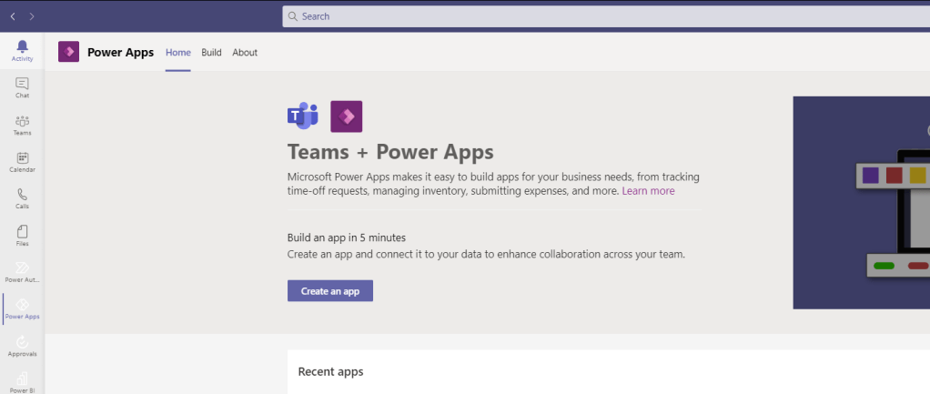Image resolution: width=930 pixels, height=394 pixels.
Task: Open the Activity feed in sidebar
Action: pyautogui.click(x=22, y=50)
